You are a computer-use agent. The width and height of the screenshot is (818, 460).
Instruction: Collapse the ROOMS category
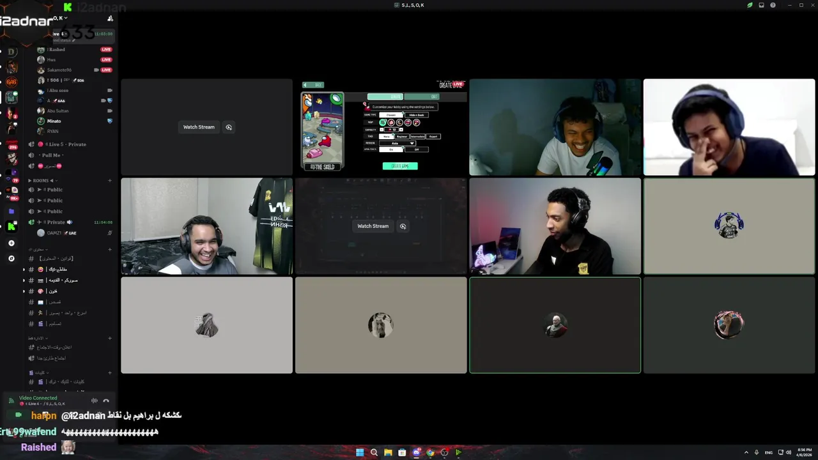(x=42, y=181)
